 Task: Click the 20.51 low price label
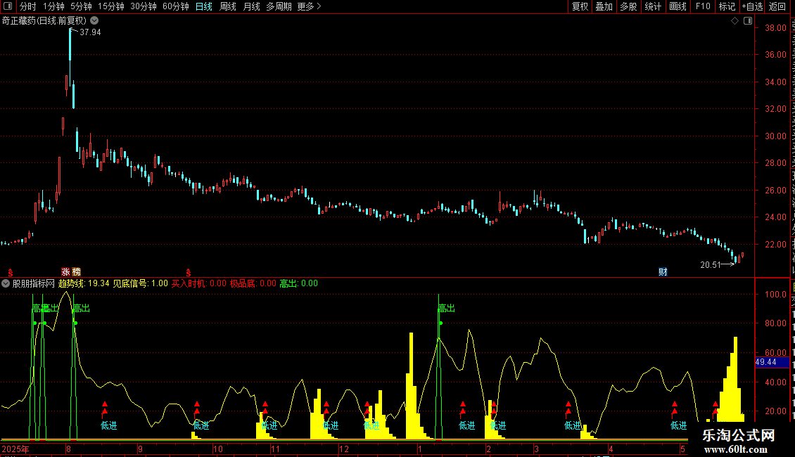[711, 265]
